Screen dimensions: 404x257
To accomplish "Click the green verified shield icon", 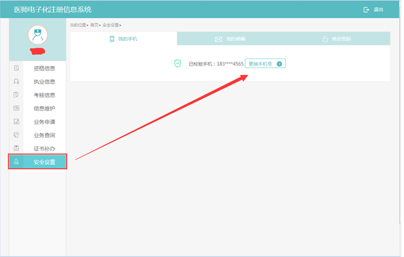I will point(177,63).
